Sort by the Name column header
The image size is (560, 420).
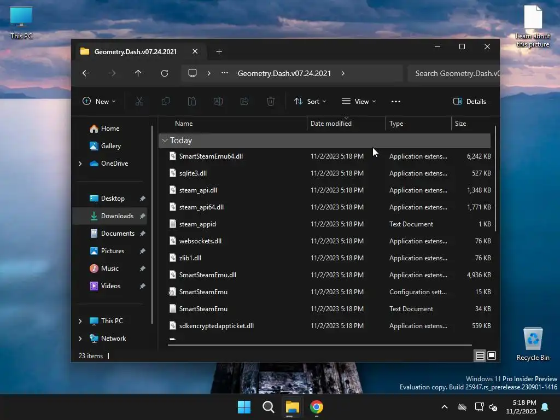[x=184, y=124]
